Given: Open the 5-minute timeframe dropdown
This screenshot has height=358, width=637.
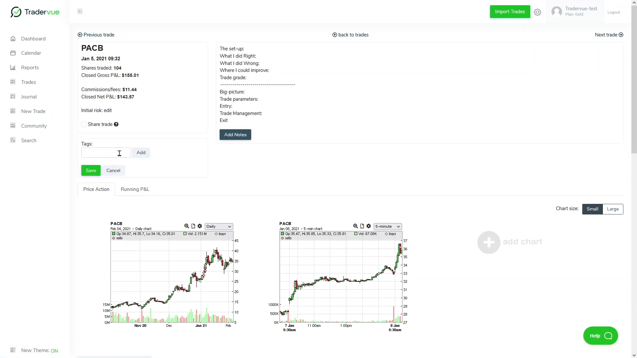Looking at the screenshot, I should pyautogui.click(x=388, y=226).
